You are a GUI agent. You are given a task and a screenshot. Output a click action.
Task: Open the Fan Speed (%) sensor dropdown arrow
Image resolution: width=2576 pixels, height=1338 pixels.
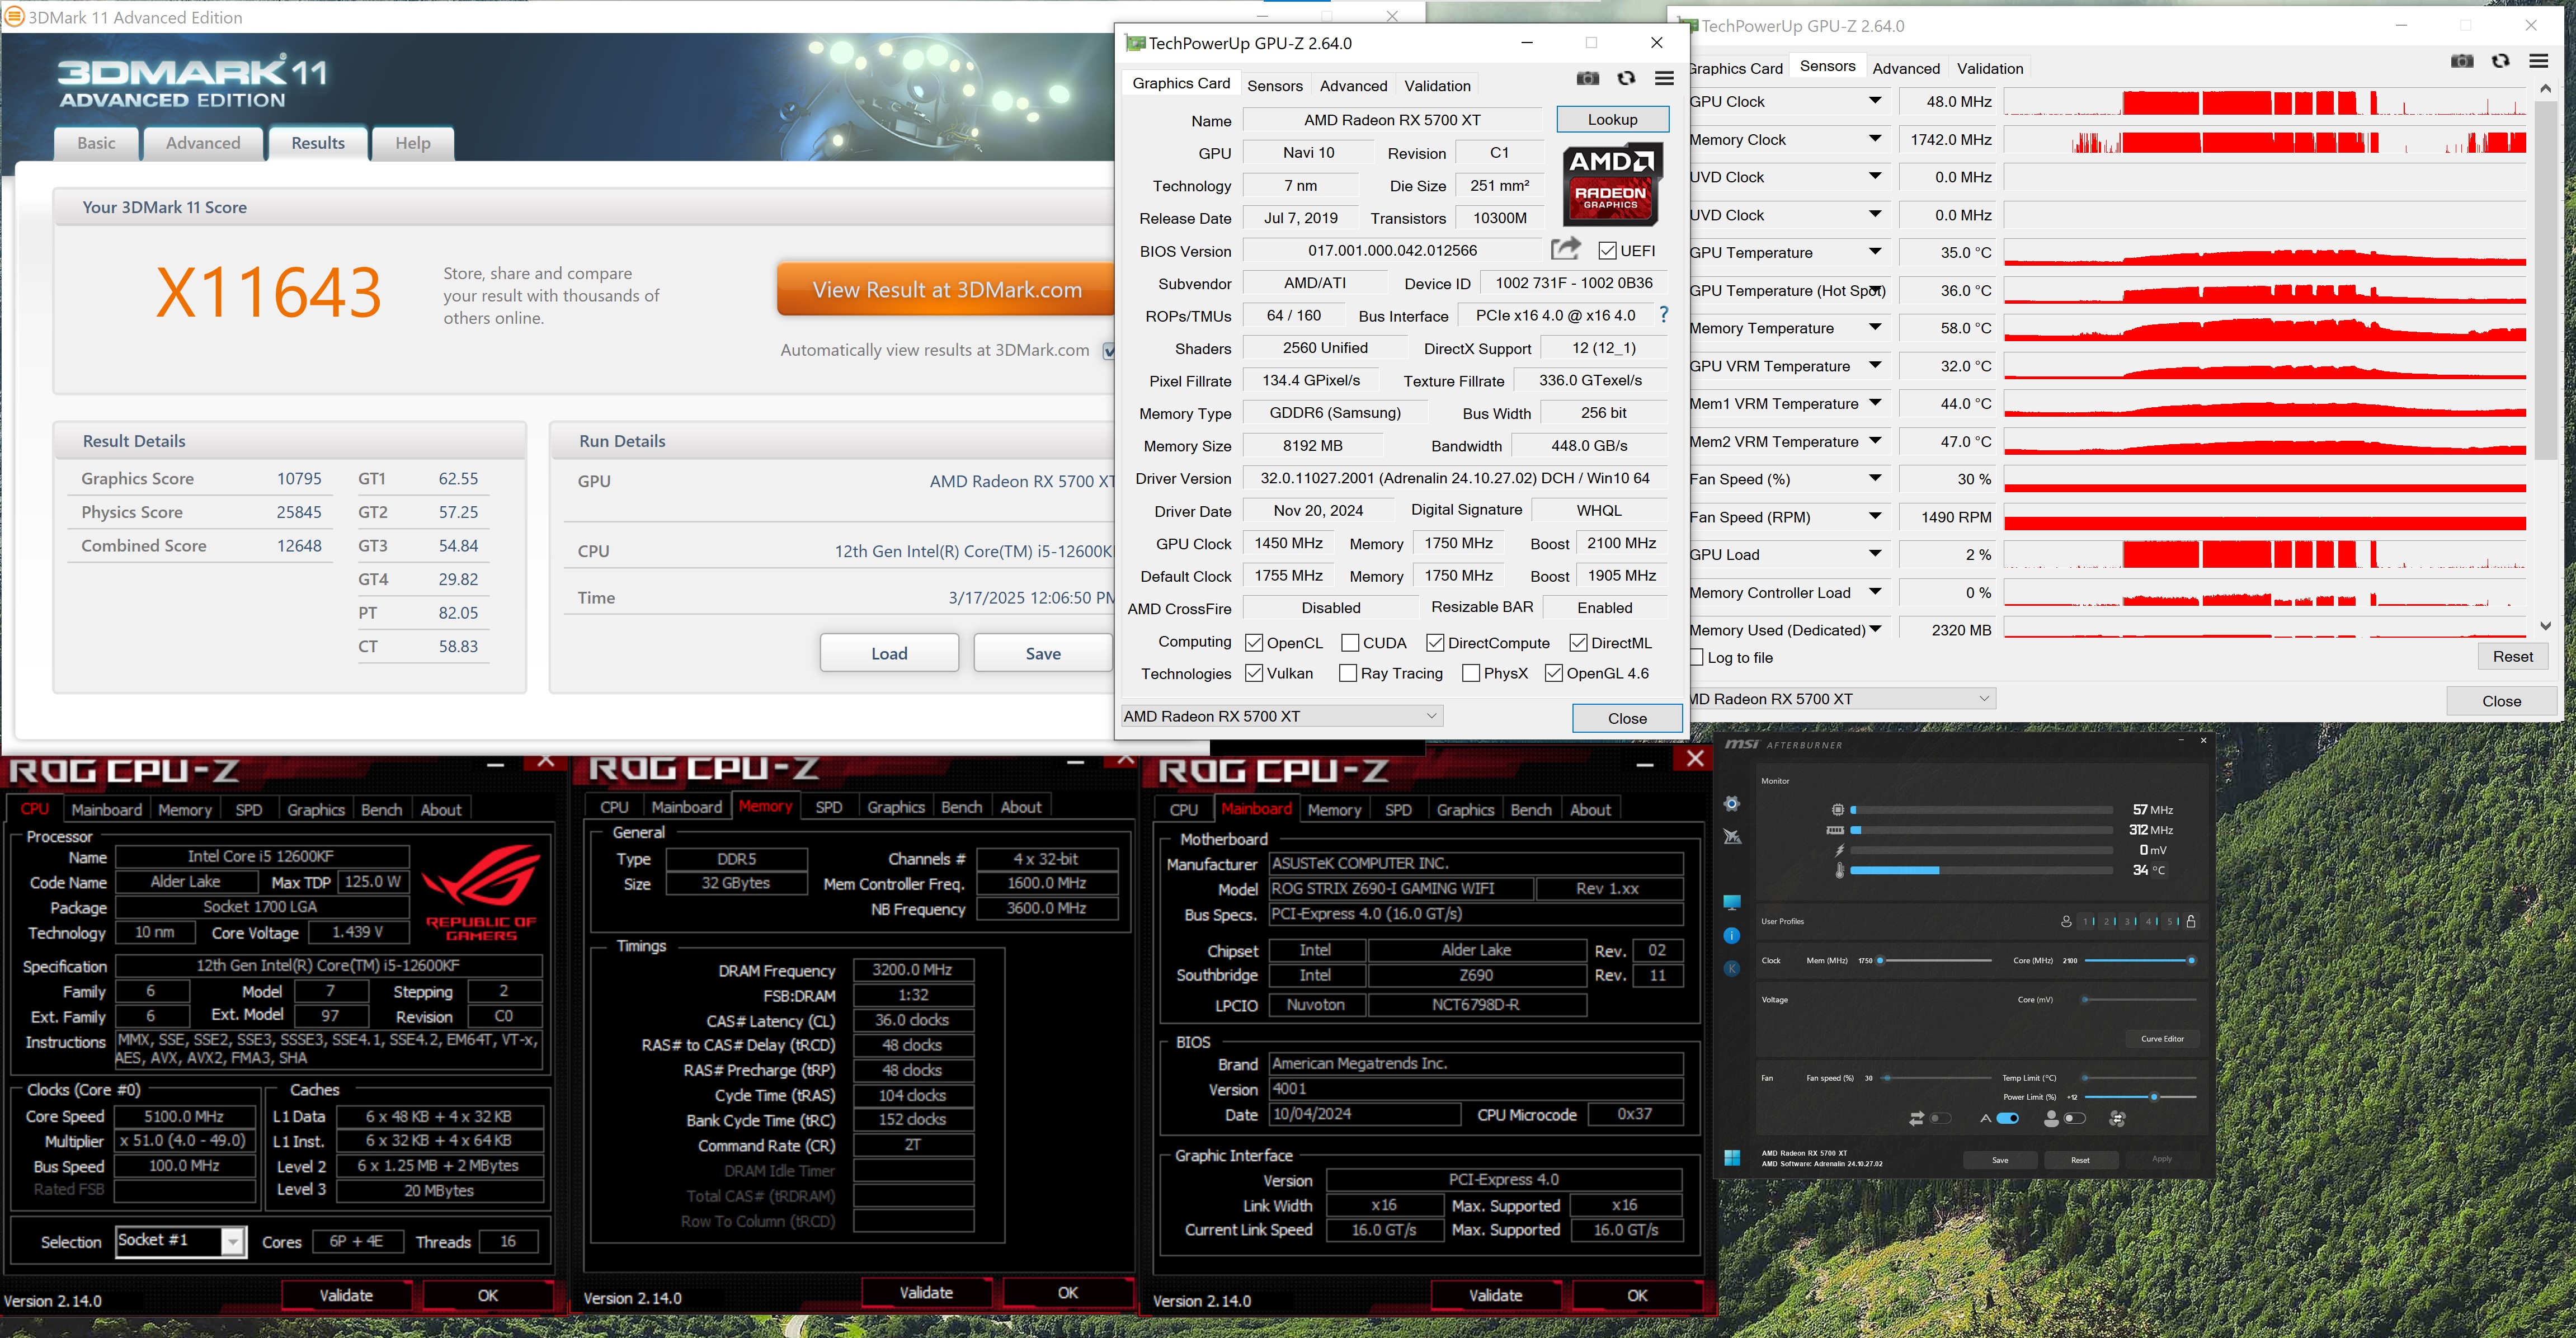tap(1875, 479)
